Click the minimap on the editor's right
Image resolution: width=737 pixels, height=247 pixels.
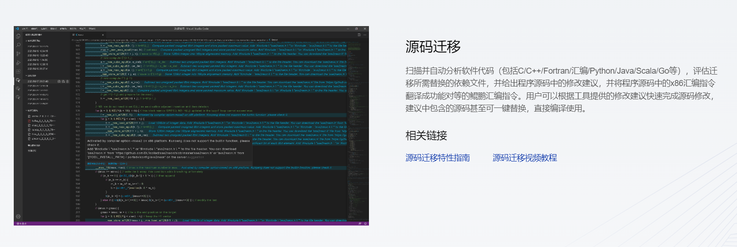358,133
